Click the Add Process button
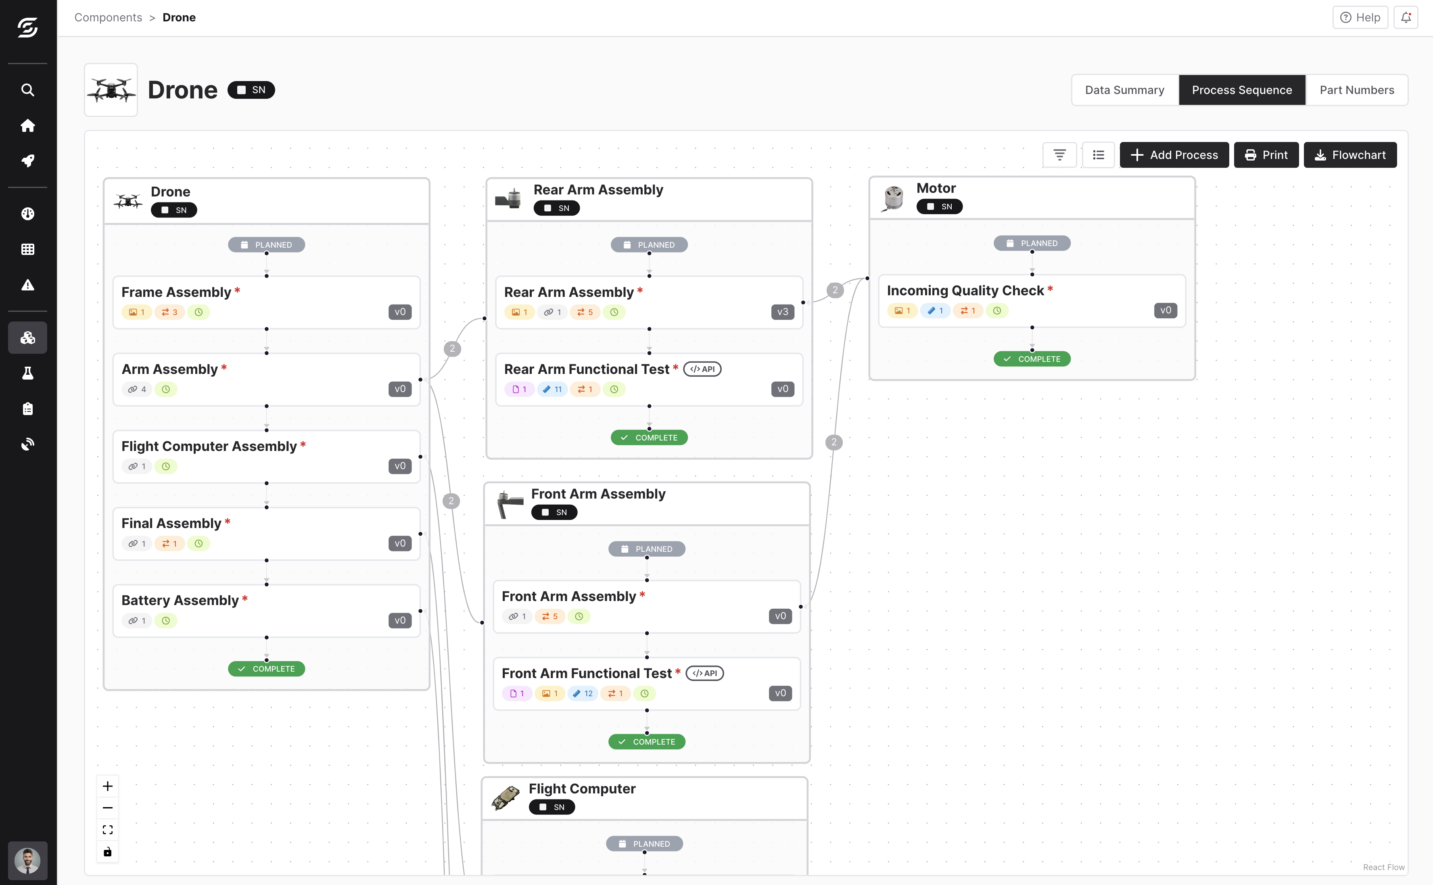1433x885 pixels. coord(1174,155)
